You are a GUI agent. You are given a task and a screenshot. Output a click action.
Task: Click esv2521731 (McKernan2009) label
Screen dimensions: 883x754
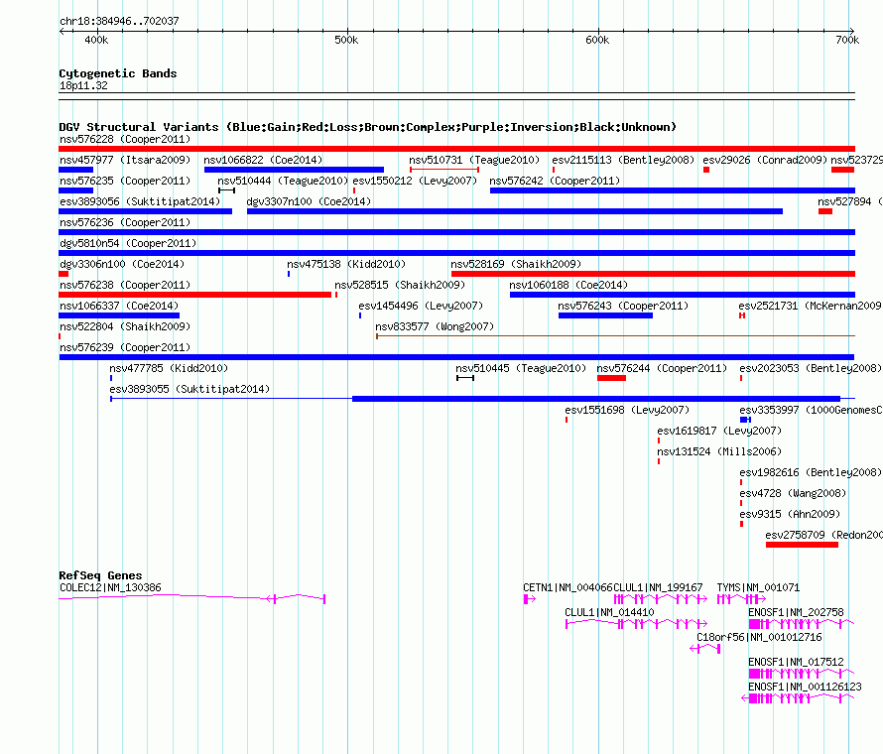pyautogui.click(x=810, y=306)
